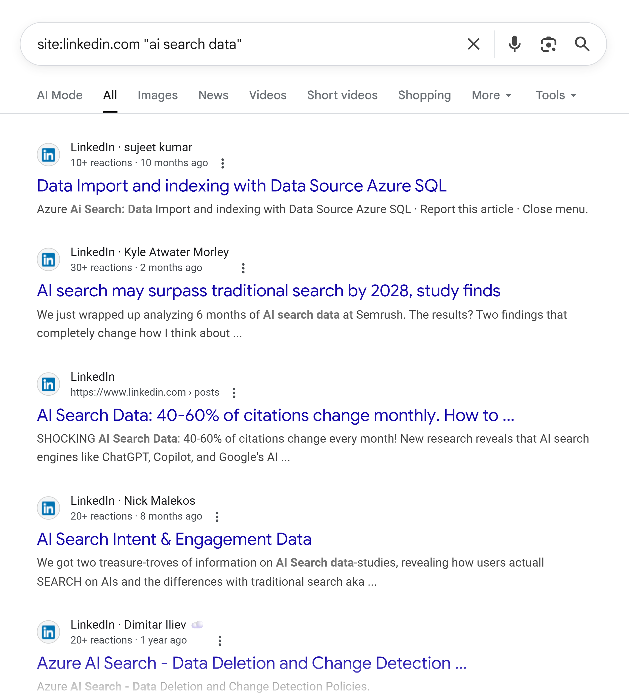Click LinkedIn favicon next to sujeet kumar
629x699 pixels.
(48, 155)
